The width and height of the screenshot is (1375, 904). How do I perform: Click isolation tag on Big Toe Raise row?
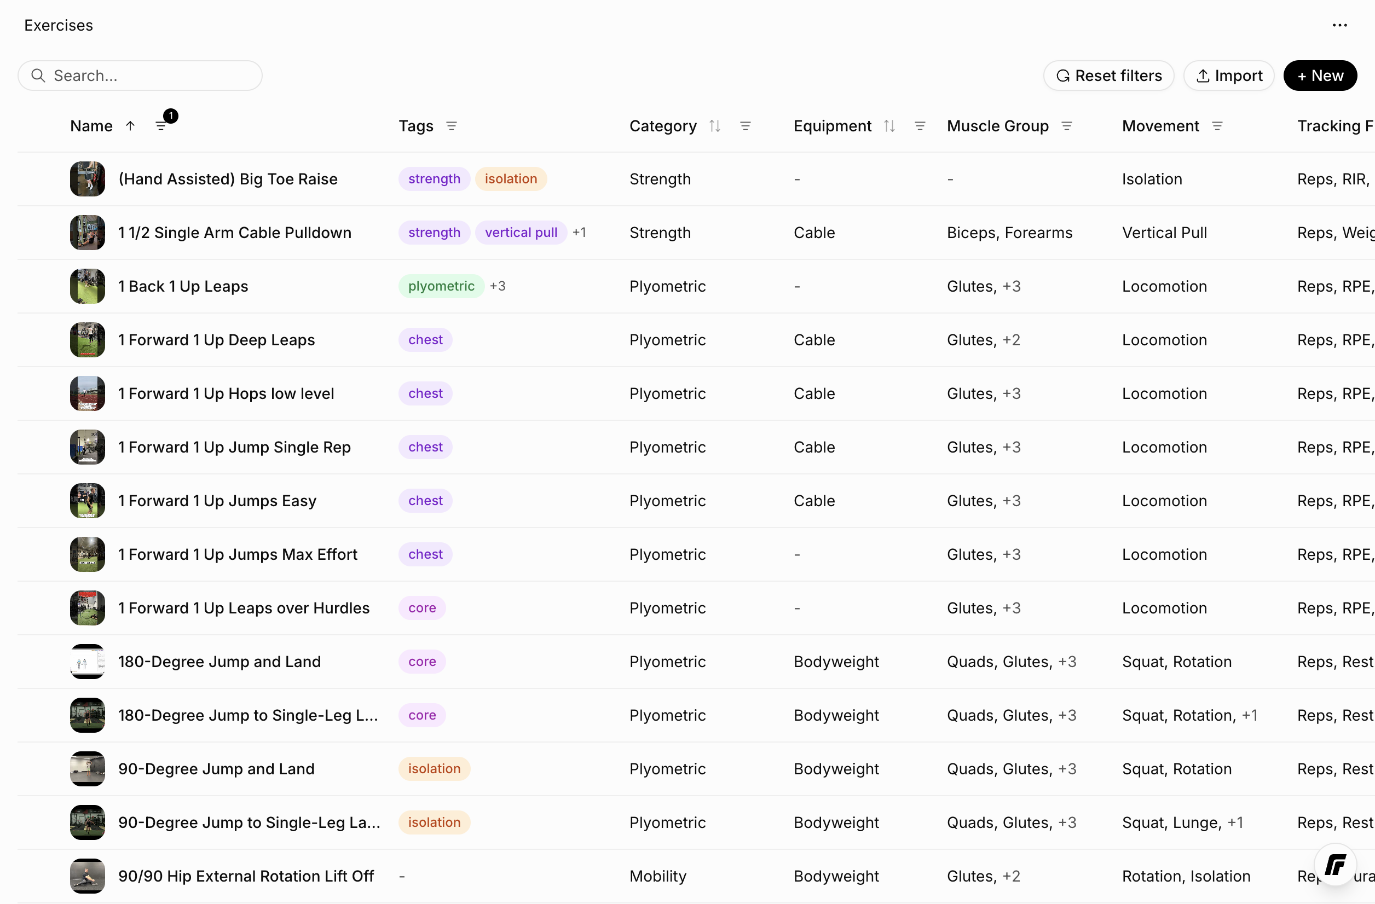[x=511, y=179]
